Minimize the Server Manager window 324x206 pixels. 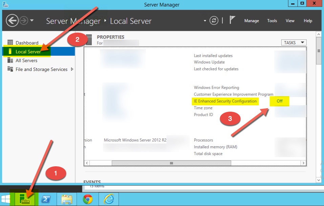293,3
